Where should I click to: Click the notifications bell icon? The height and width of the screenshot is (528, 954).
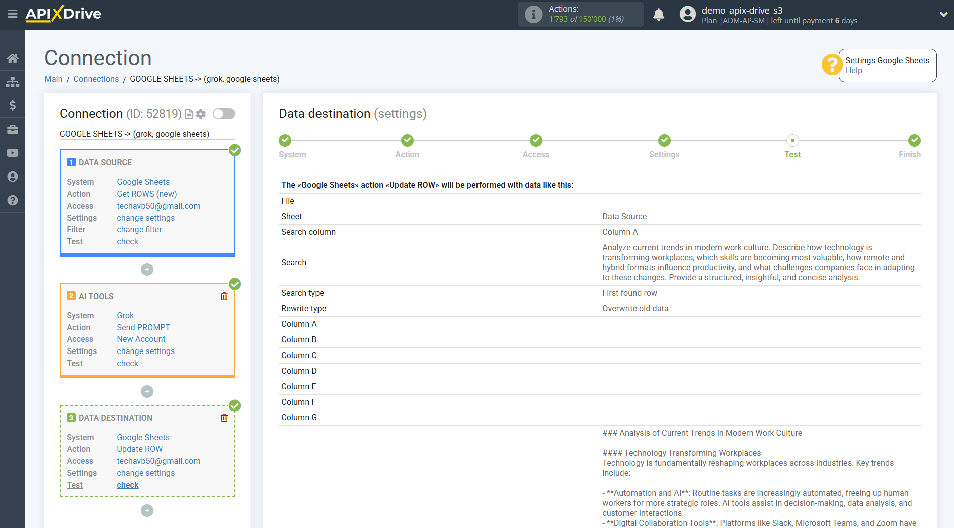pyautogui.click(x=659, y=15)
